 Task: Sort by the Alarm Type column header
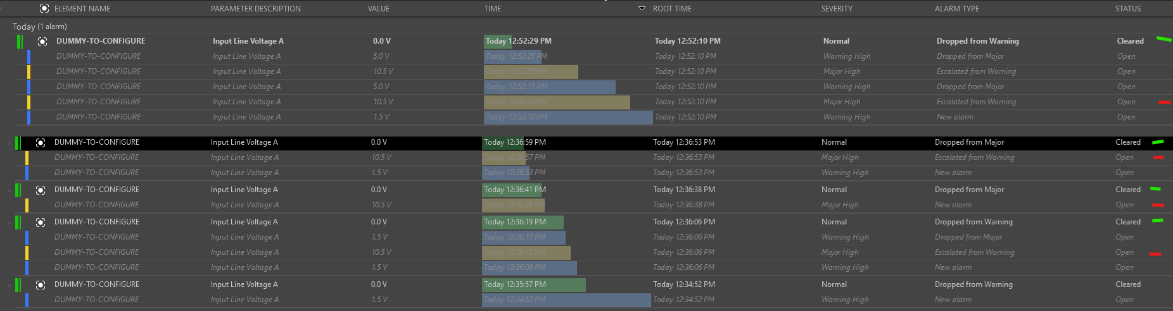click(956, 9)
